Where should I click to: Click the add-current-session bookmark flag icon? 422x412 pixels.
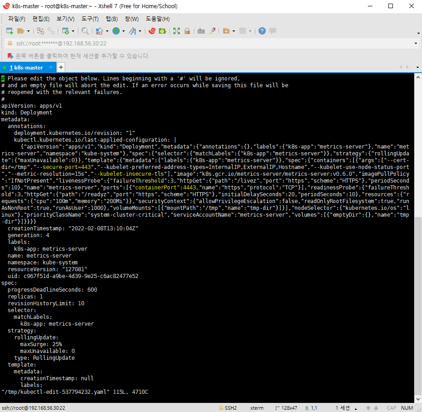tap(10, 56)
